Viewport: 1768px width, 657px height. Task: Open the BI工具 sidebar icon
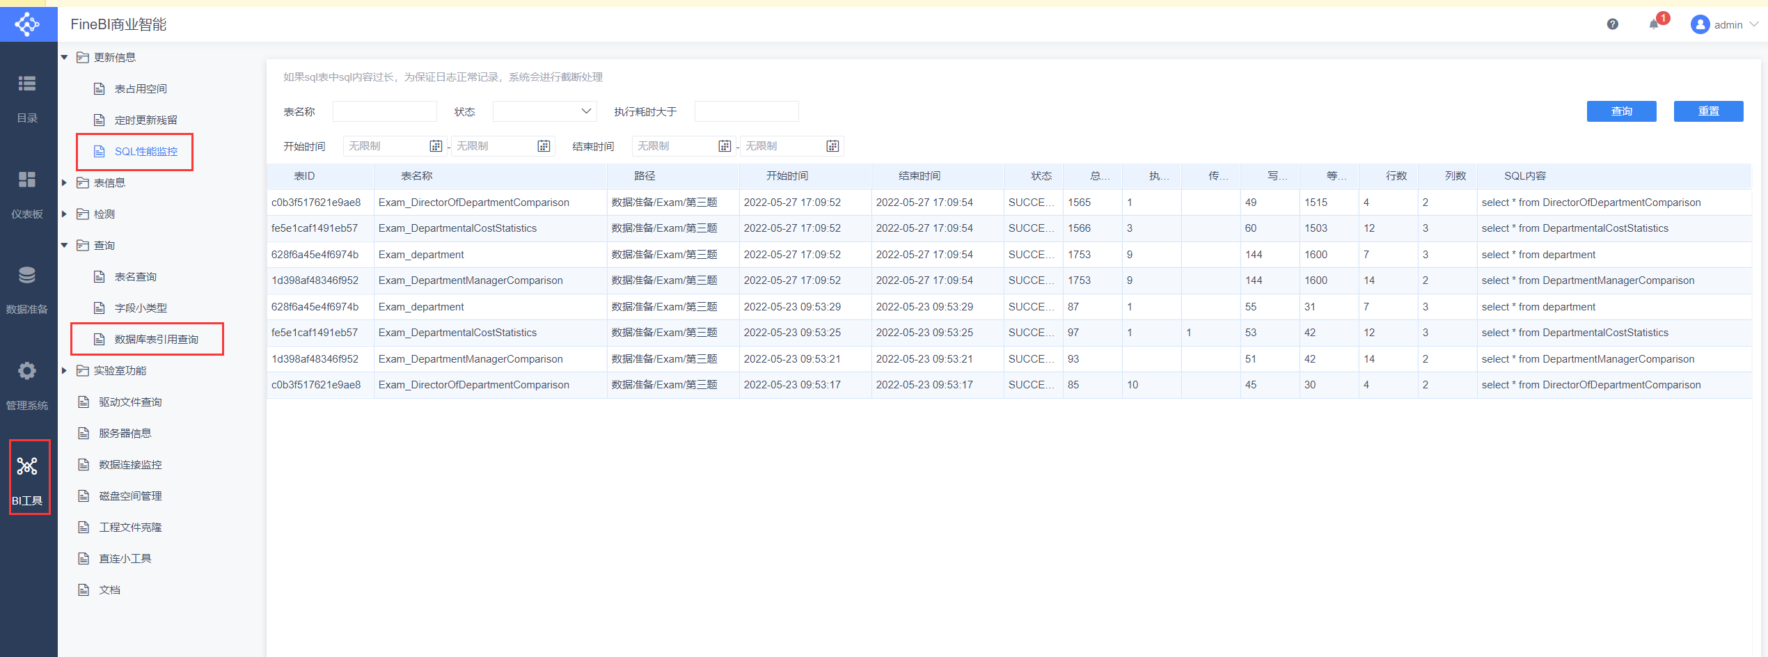click(x=27, y=466)
